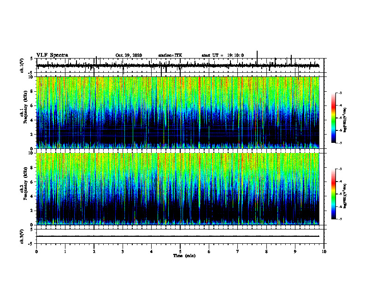The width and height of the screenshot is (365, 282).
Task: Click the "ch.3(V)" waveform axis label
Action: coord(22,236)
